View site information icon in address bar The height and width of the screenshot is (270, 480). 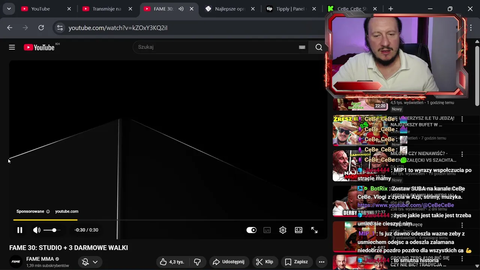60,28
